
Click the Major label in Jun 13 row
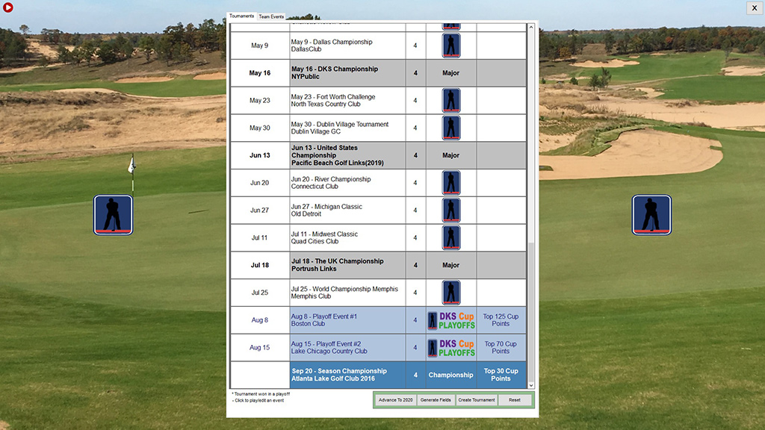point(450,155)
